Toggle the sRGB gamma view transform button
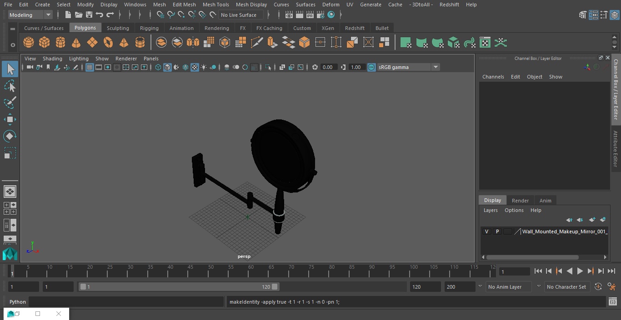Screen dimensions: 621x320 point(371,67)
